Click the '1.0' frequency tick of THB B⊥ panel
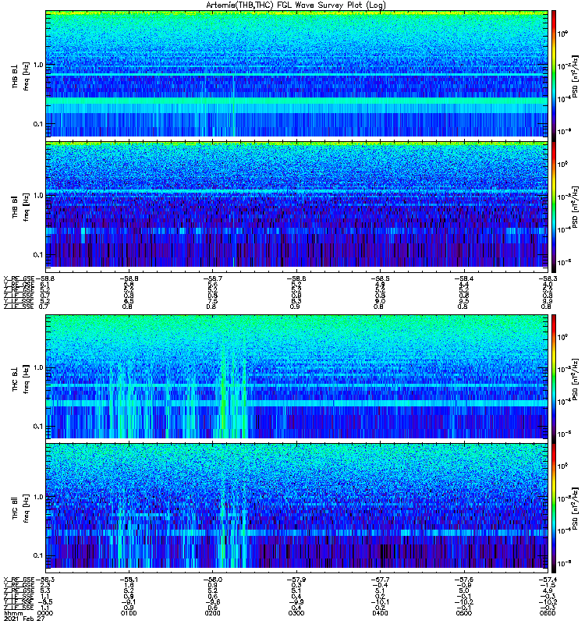Viewport: 585px width, 624px height. (x=39, y=65)
